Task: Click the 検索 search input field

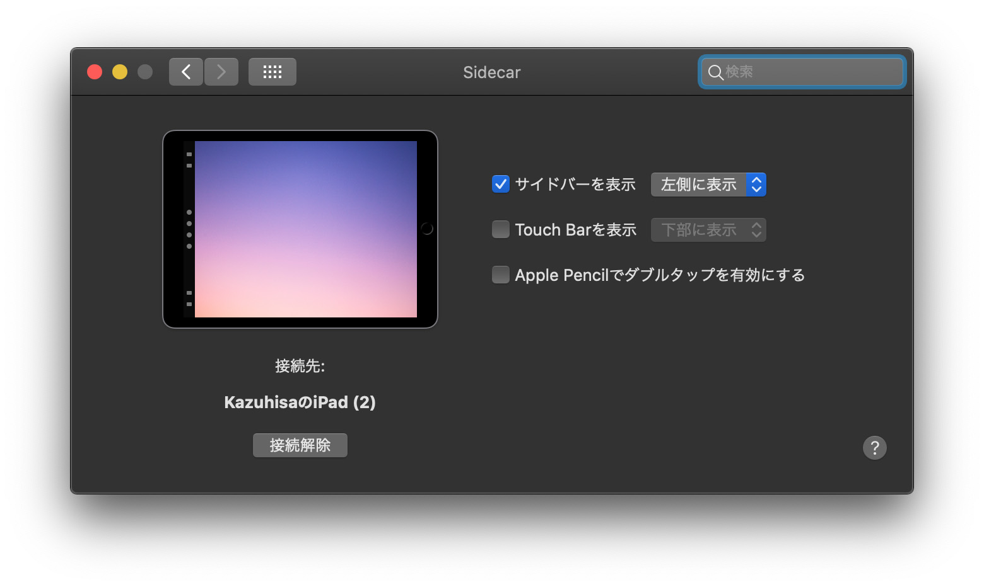Action: [801, 72]
